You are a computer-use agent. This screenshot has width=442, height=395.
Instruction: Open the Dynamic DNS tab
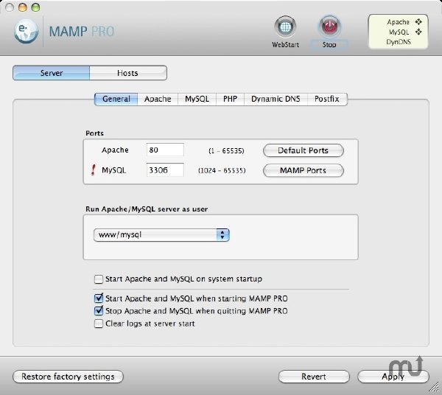pos(276,99)
